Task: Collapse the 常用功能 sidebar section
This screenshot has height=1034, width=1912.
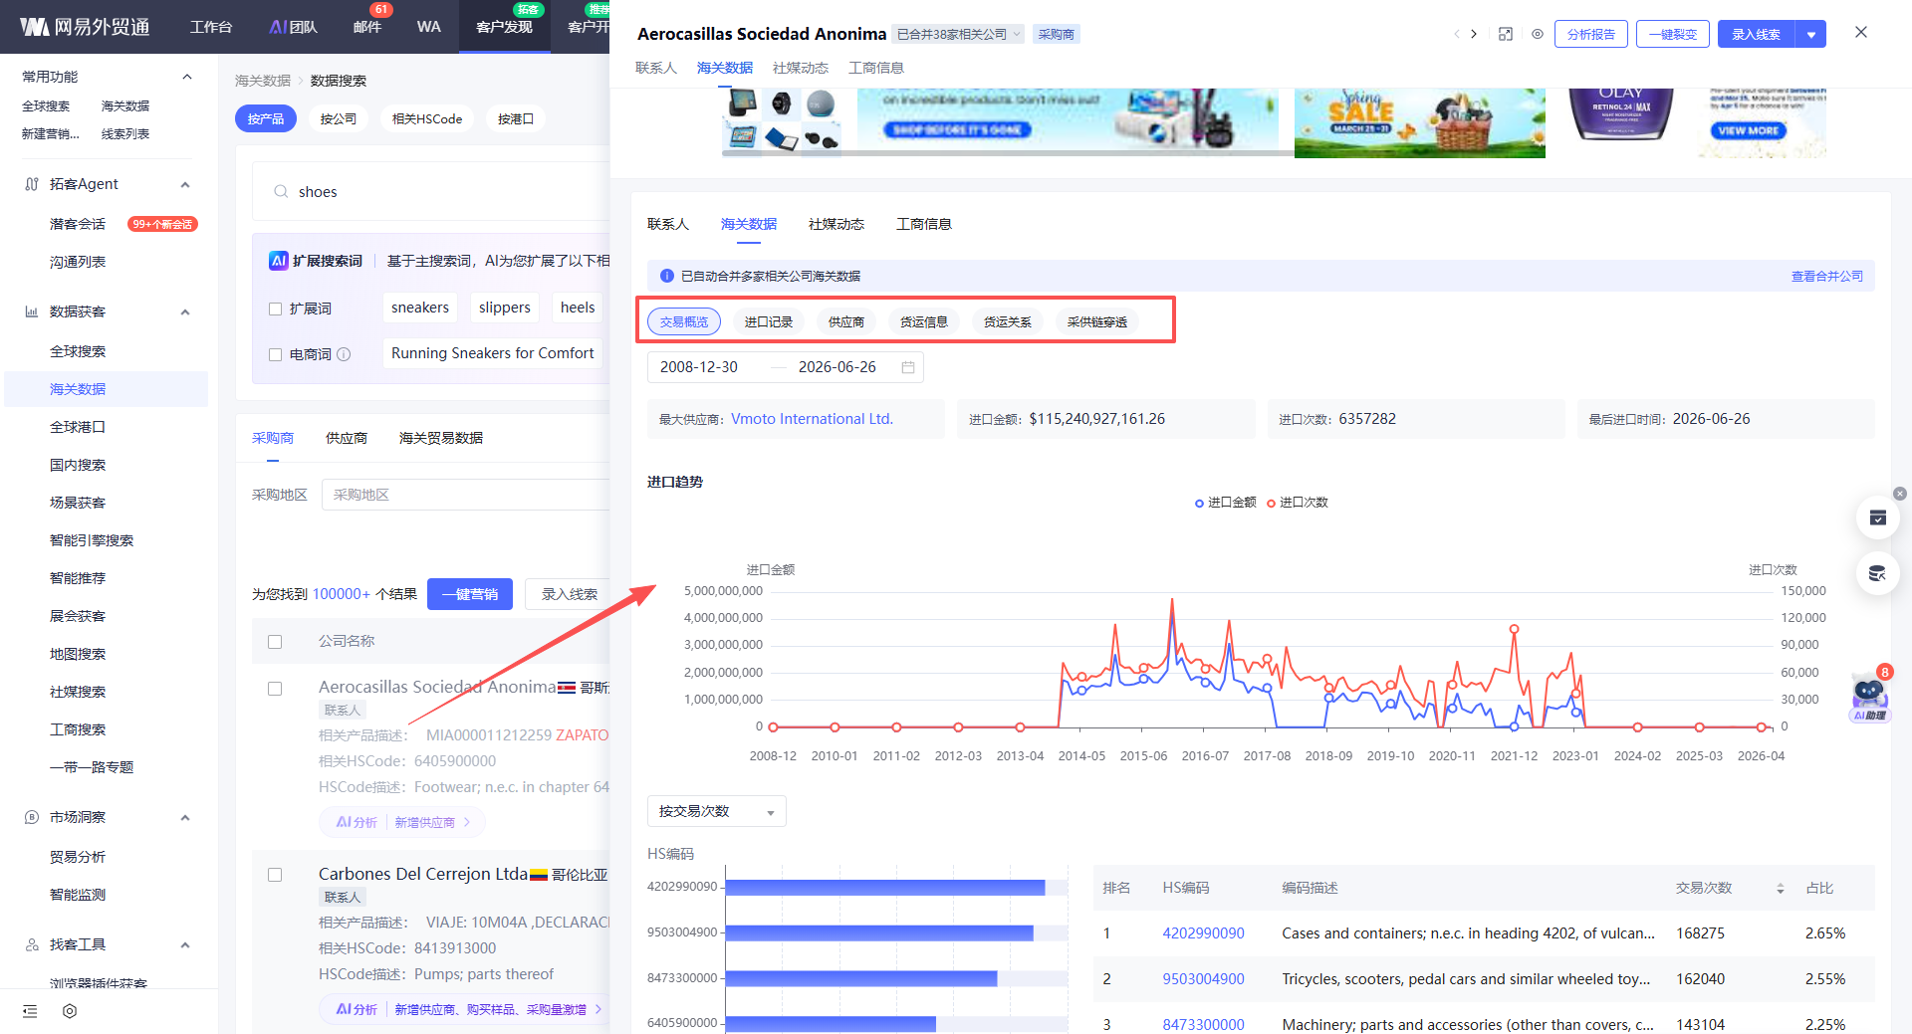Action: pos(186,77)
